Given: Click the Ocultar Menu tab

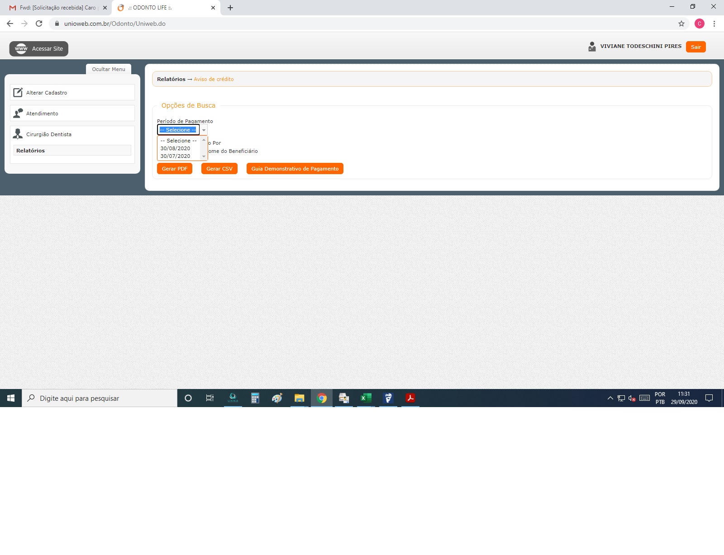Looking at the screenshot, I should click(x=109, y=69).
